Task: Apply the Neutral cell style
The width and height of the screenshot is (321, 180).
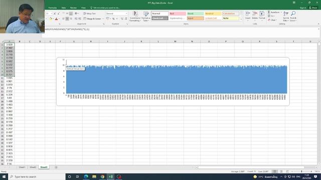Action: pyautogui.click(x=213, y=13)
